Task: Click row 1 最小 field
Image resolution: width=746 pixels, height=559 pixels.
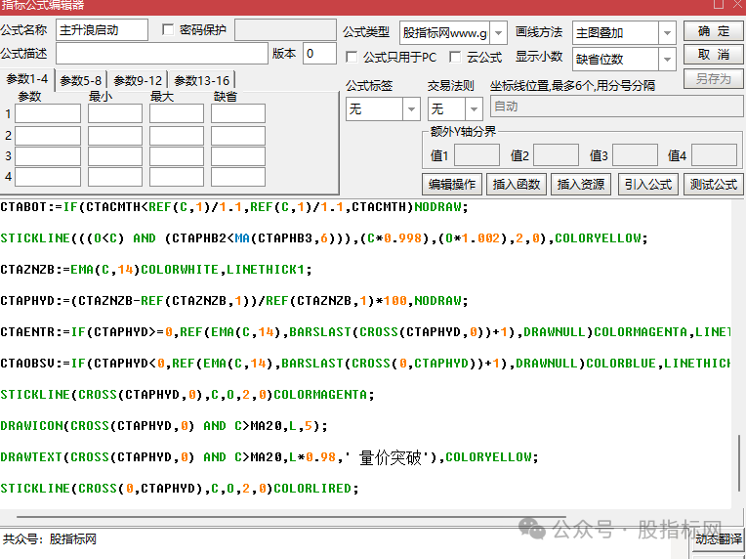Action: point(115,113)
